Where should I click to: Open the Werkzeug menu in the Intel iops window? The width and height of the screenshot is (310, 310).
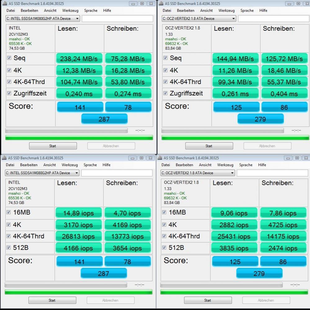pyautogui.click(x=70, y=165)
